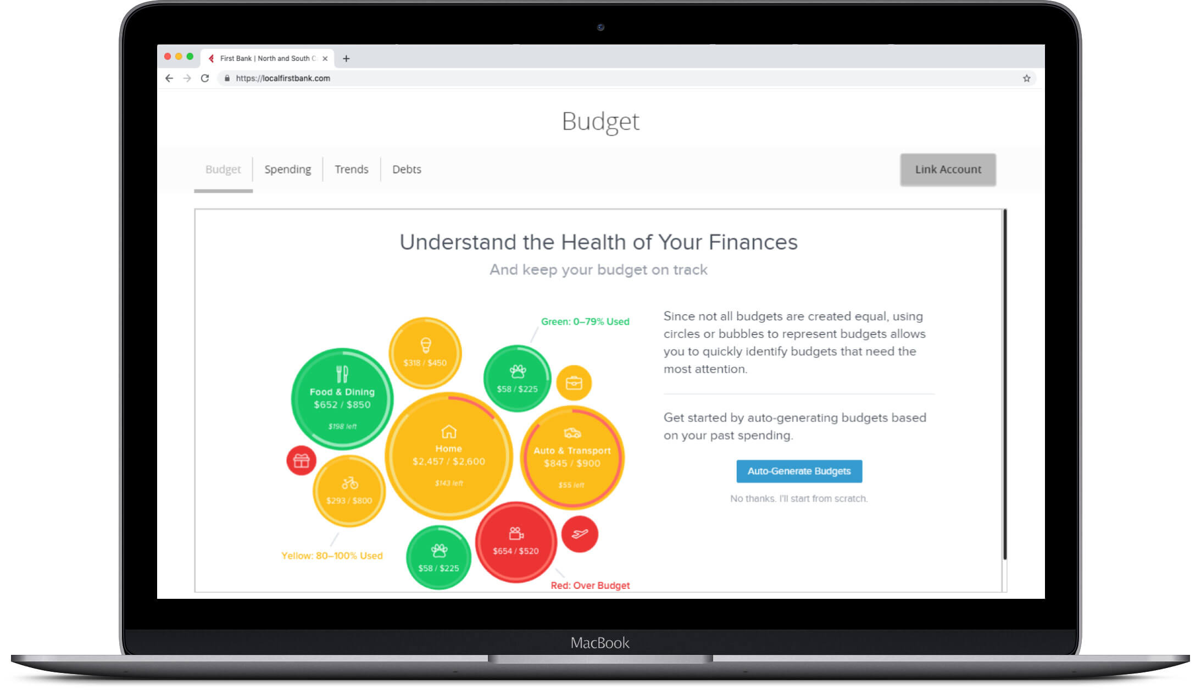1201x690 pixels.
Task: Click the Link Account button
Action: click(x=948, y=170)
